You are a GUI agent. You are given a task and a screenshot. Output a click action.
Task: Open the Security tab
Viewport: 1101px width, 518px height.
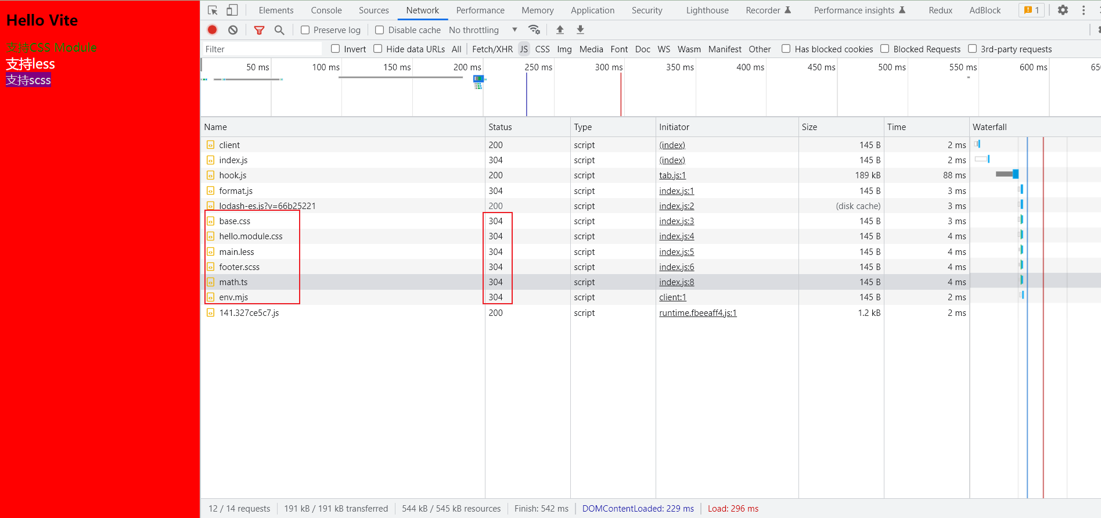click(x=647, y=10)
